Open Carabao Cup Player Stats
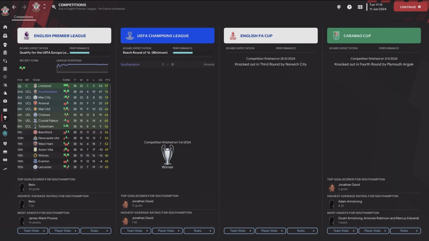Image resolution: width=429 pixels, height=241 pixels. pyautogui.click(x=374, y=231)
